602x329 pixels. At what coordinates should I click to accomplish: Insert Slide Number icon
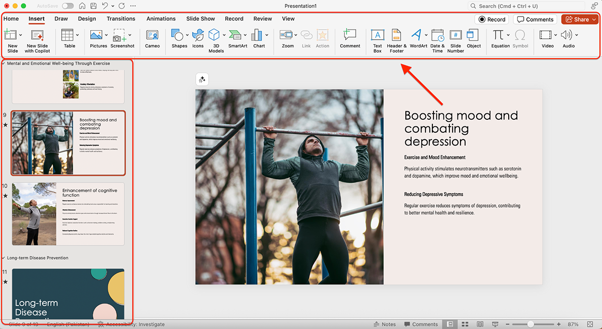point(456,39)
